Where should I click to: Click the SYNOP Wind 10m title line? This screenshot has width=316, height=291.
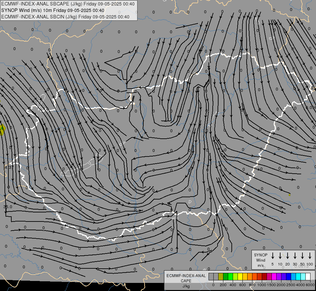tap(53, 10)
